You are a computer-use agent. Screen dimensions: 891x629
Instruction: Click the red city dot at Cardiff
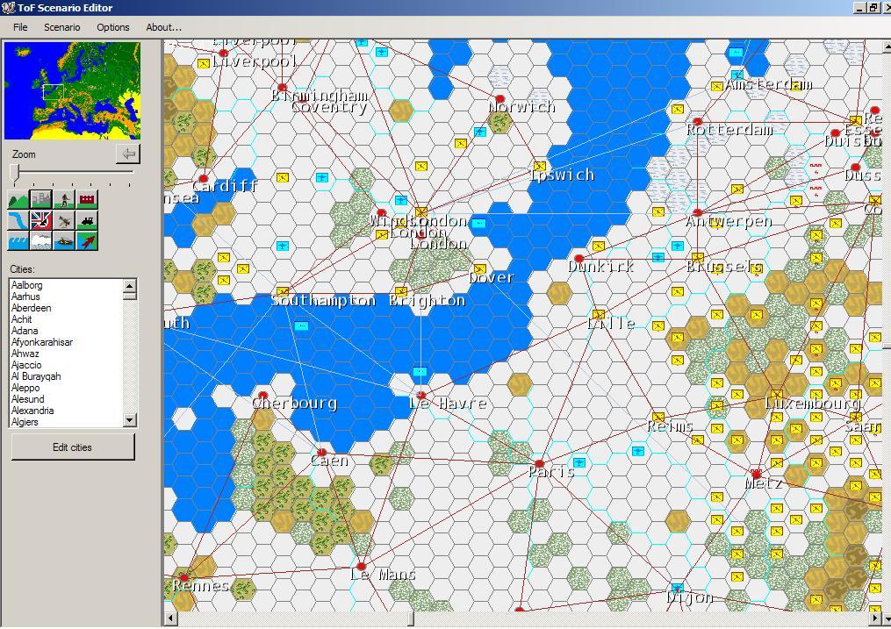(204, 178)
